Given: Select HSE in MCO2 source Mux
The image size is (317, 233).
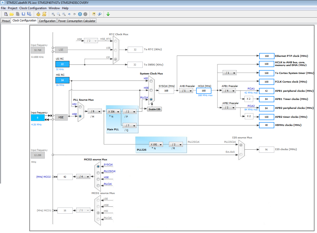Looking at the screenshot, I should (98, 179).
